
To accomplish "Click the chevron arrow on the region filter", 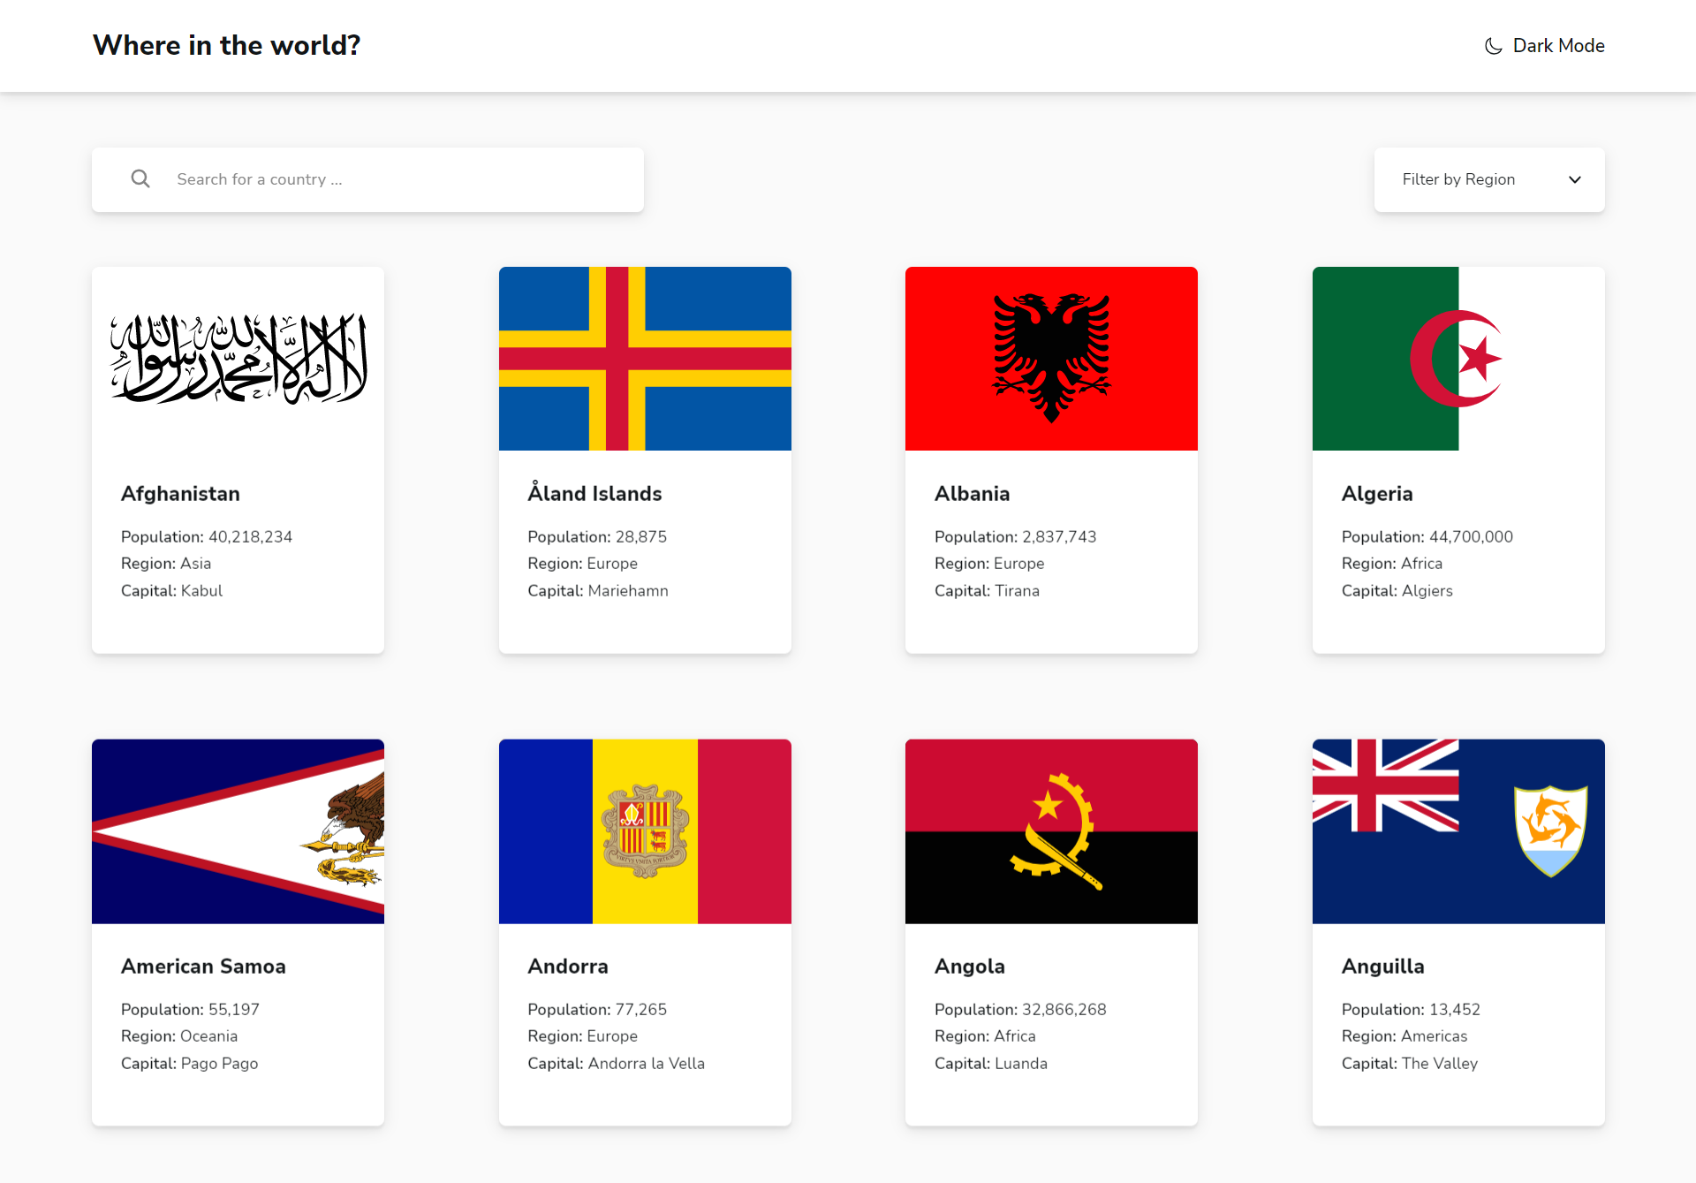I will click(x=1575, y=179).
